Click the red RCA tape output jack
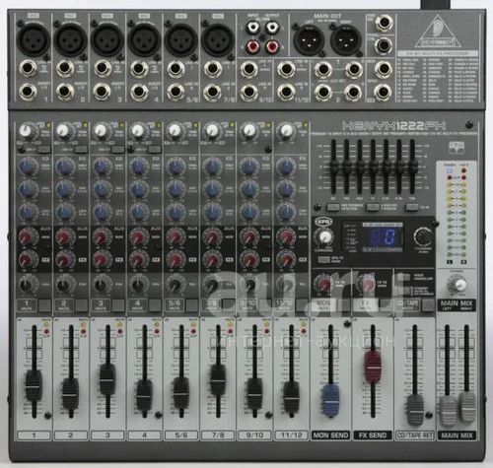The width and height of the screenshot is (493, 468). [272, 47]
